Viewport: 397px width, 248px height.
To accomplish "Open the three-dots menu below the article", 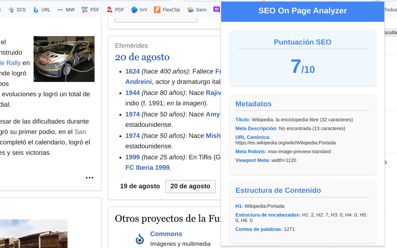I will coord(90,178).
